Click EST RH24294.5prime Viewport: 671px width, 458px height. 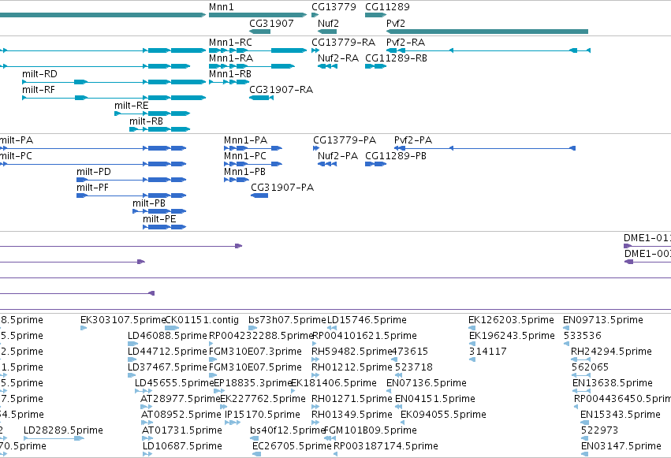click(612, 352)
